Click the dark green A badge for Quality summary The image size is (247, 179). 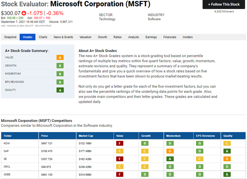click(x=60, y=90)
